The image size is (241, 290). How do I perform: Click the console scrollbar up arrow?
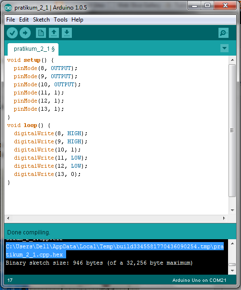point(232,244)
